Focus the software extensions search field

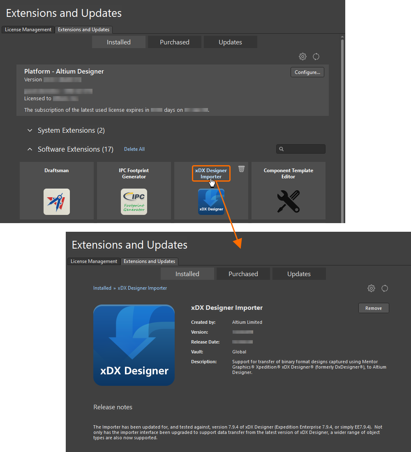(301, 149)
